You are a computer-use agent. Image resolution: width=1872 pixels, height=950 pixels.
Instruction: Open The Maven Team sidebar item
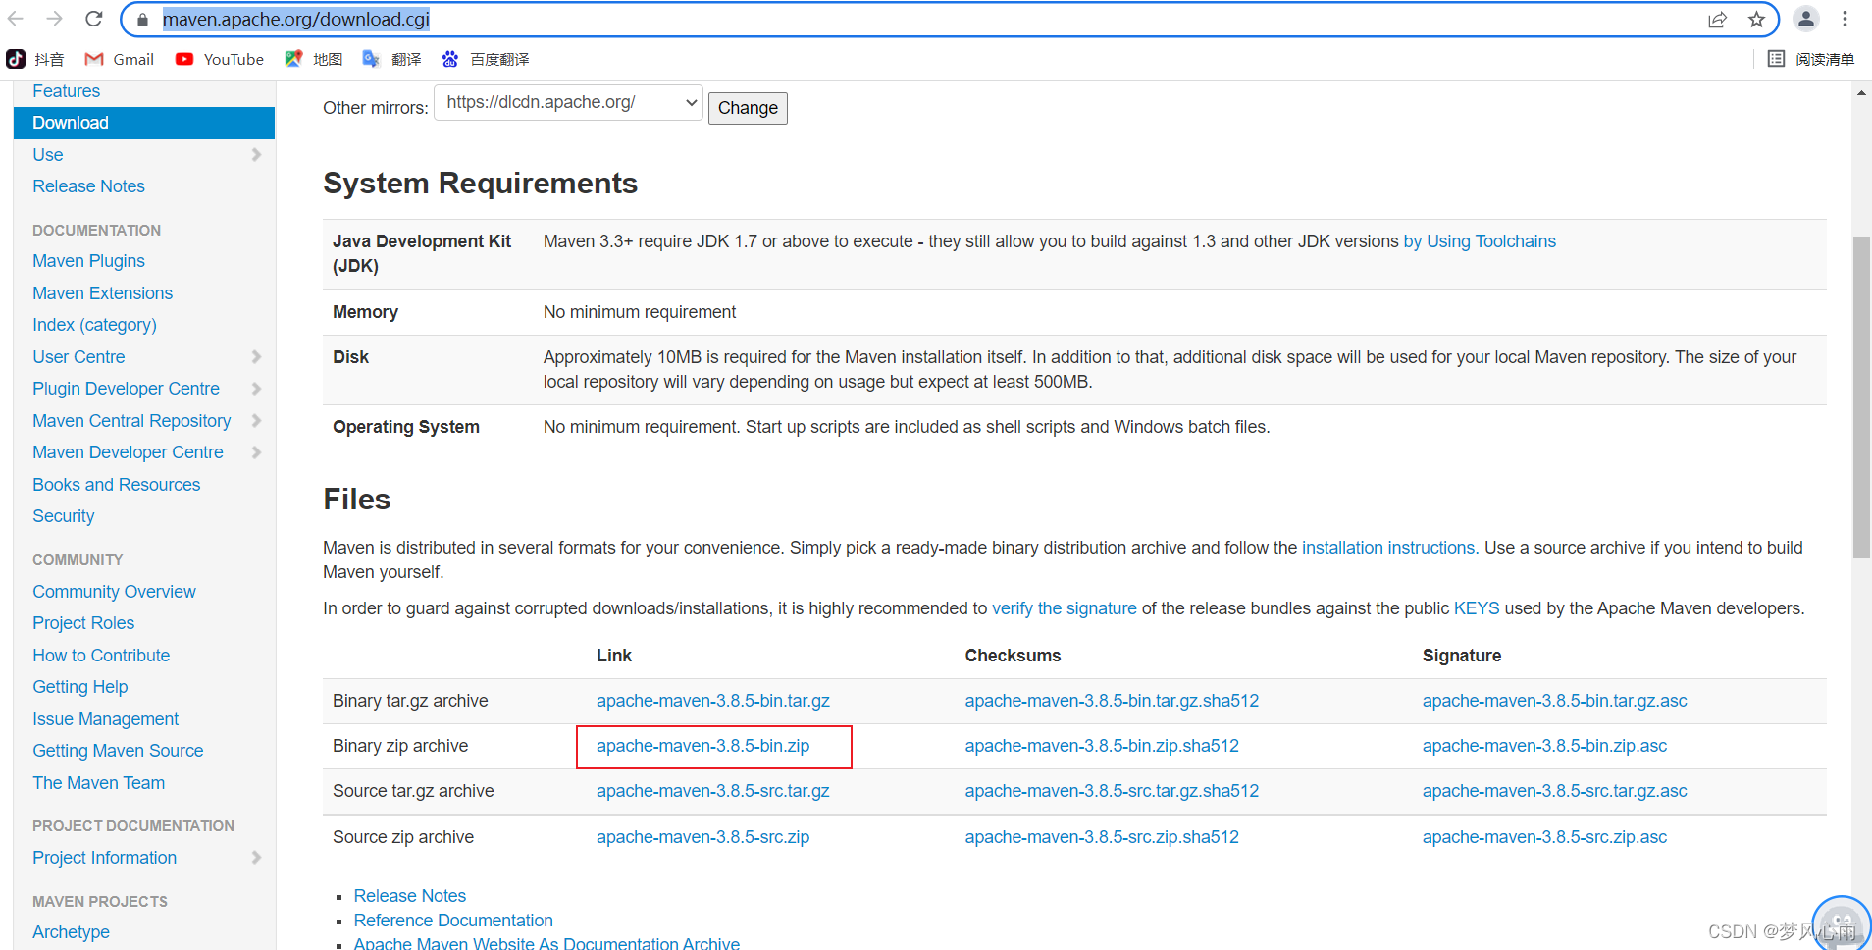tap(98, 783)
